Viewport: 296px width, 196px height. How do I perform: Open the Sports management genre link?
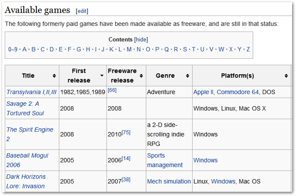tap(165, 160)
